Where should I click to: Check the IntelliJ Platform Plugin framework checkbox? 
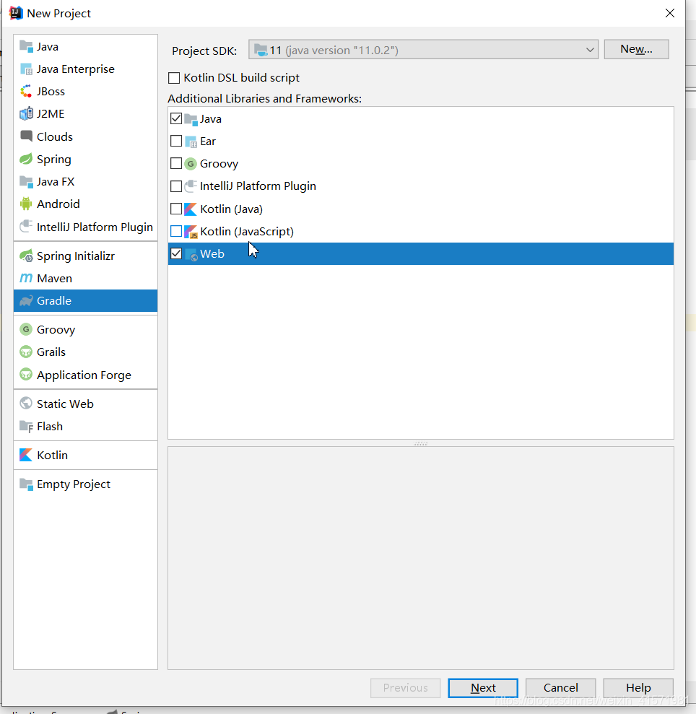pos(176,186)
